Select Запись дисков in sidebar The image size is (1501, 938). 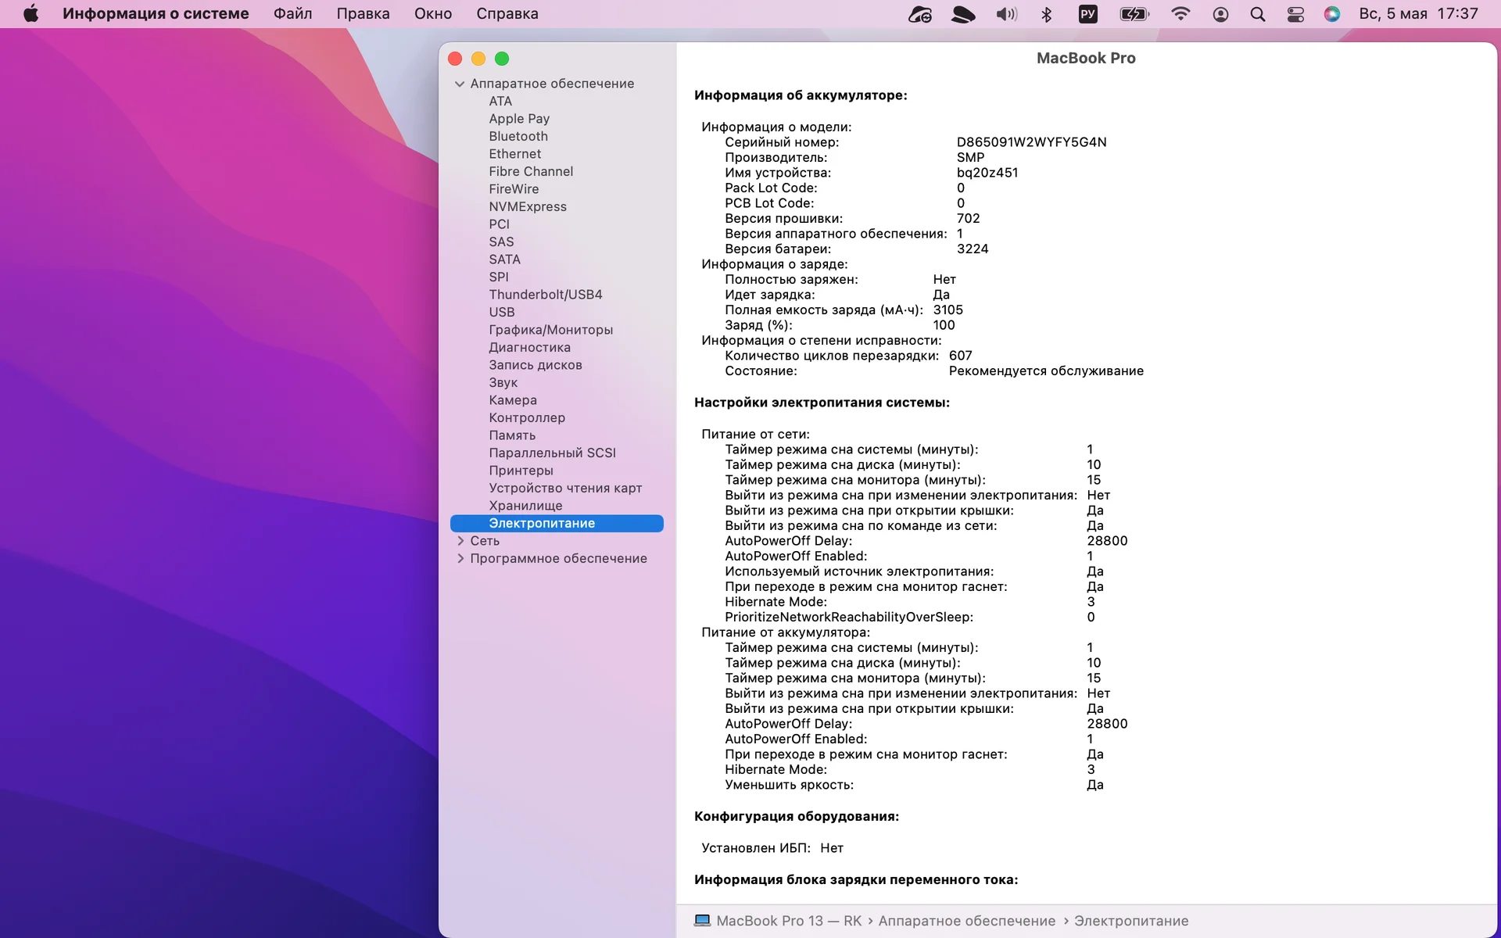click(x=536, y=365)
